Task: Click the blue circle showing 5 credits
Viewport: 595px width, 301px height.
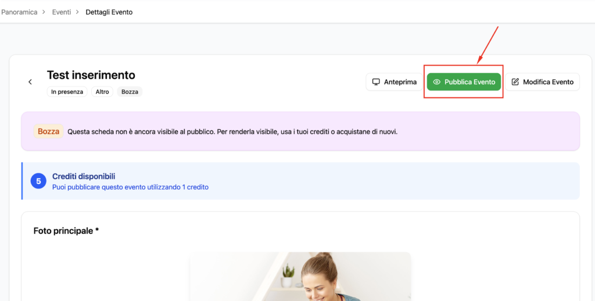Action: (38, 181)
